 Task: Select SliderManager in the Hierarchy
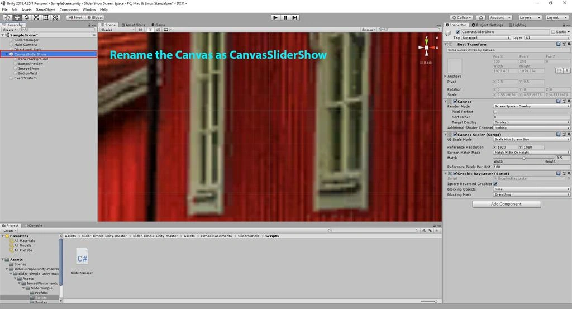tap(26, 40)
